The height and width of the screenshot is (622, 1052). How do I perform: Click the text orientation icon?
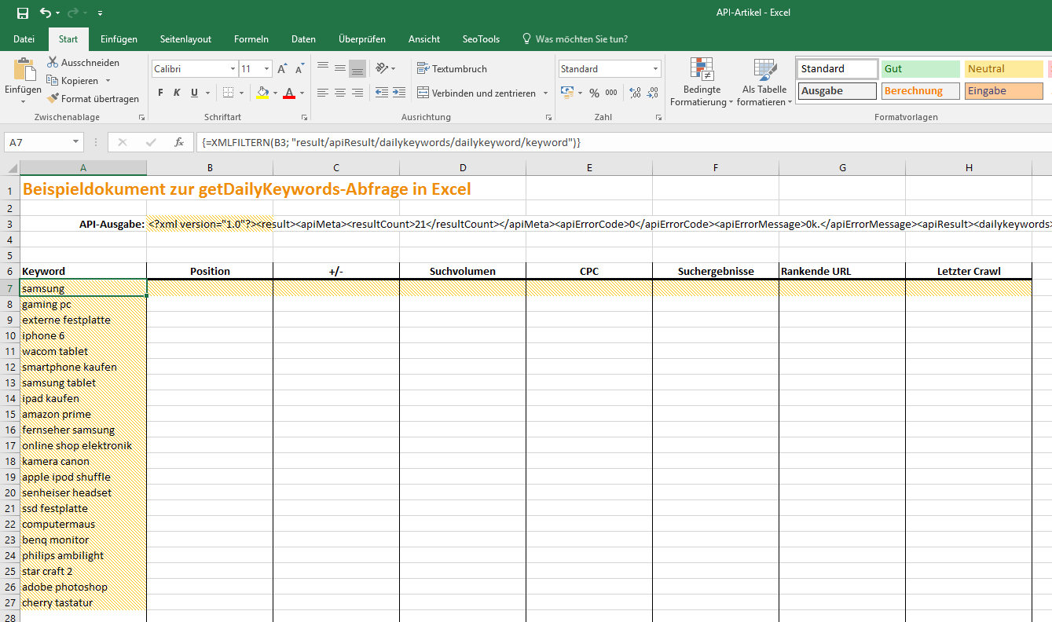pyautogui.click(x=381, y=68)
